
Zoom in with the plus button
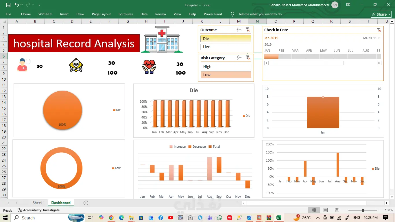380,210
